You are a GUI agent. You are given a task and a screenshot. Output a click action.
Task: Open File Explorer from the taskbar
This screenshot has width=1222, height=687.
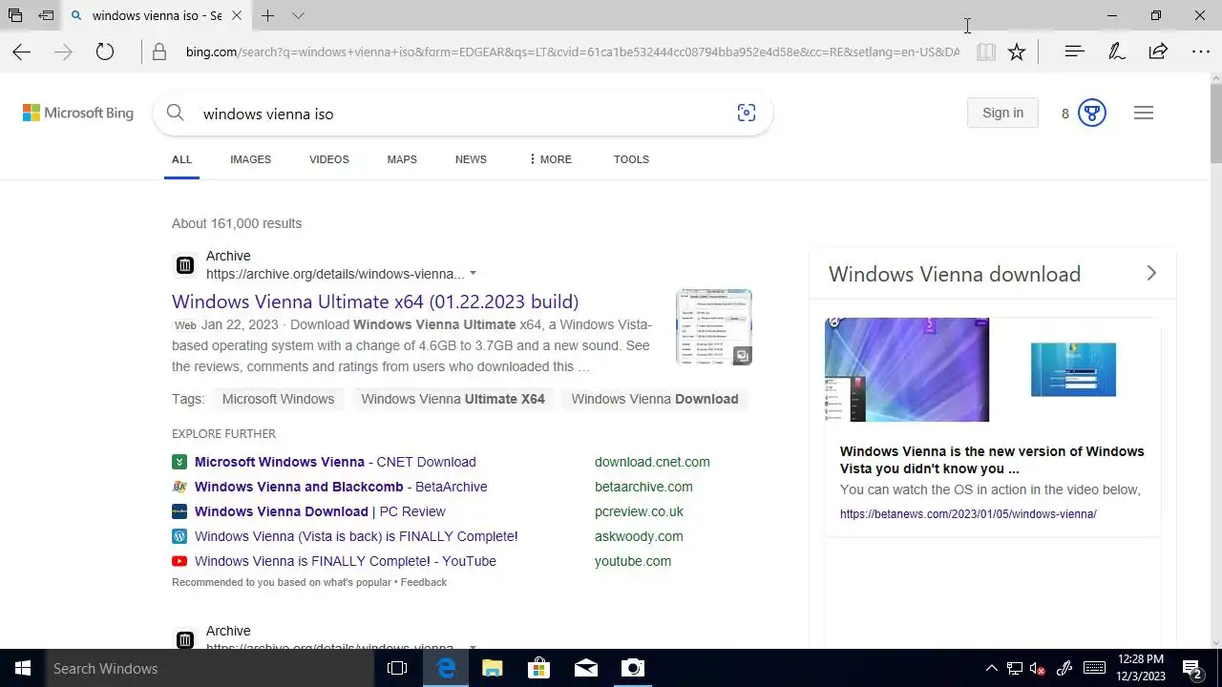pos(493,669)
